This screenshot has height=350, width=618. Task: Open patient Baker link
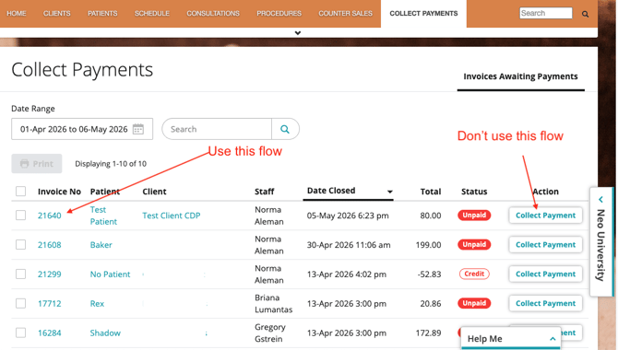101,244
